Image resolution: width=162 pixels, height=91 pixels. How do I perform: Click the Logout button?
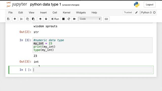coord(150,5)
